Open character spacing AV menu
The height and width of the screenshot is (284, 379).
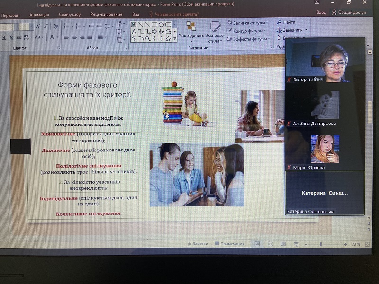(x=27, y=37)
